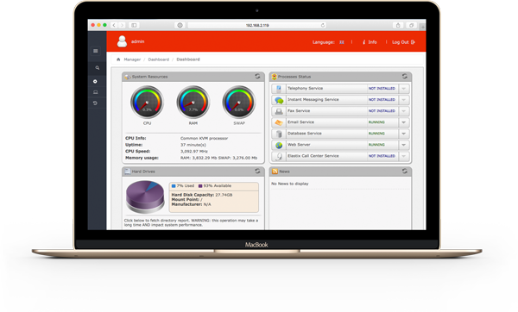
Task: Click the search icon in sidebar
Action: 97,67
